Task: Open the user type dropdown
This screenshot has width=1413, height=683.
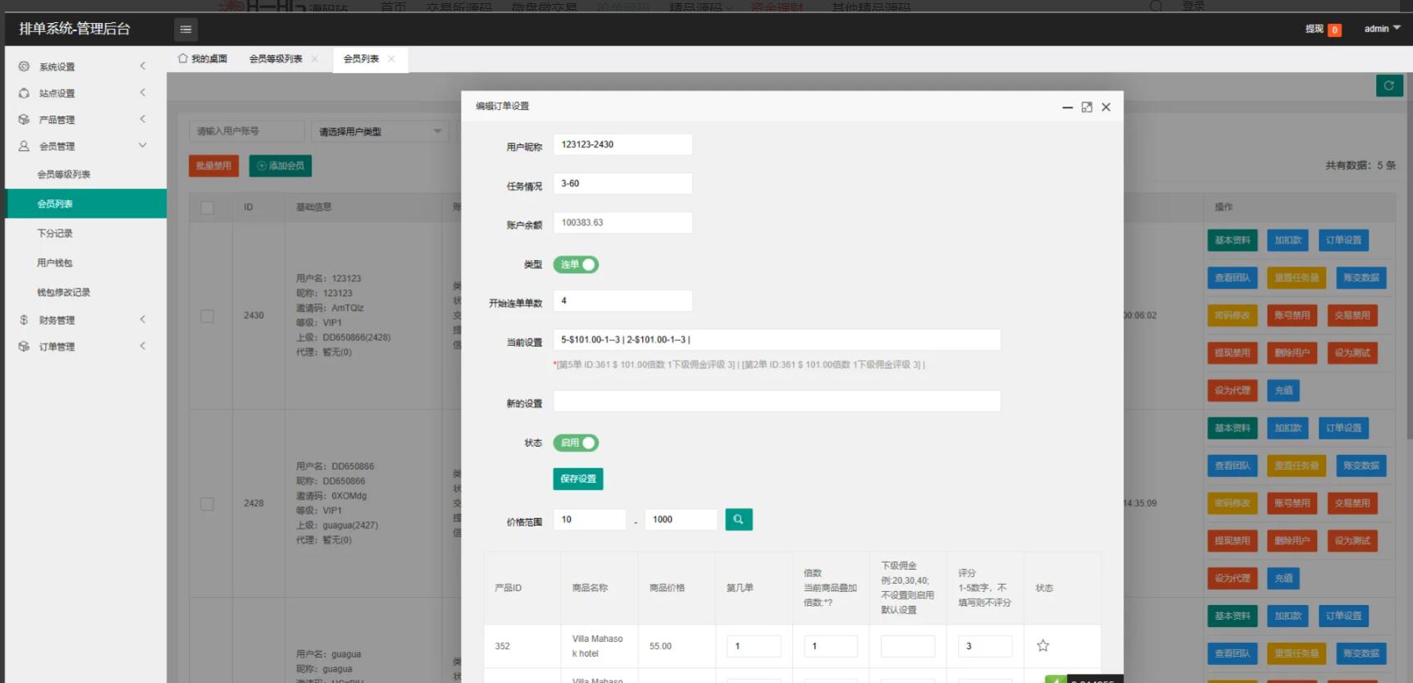Action: 380,131
